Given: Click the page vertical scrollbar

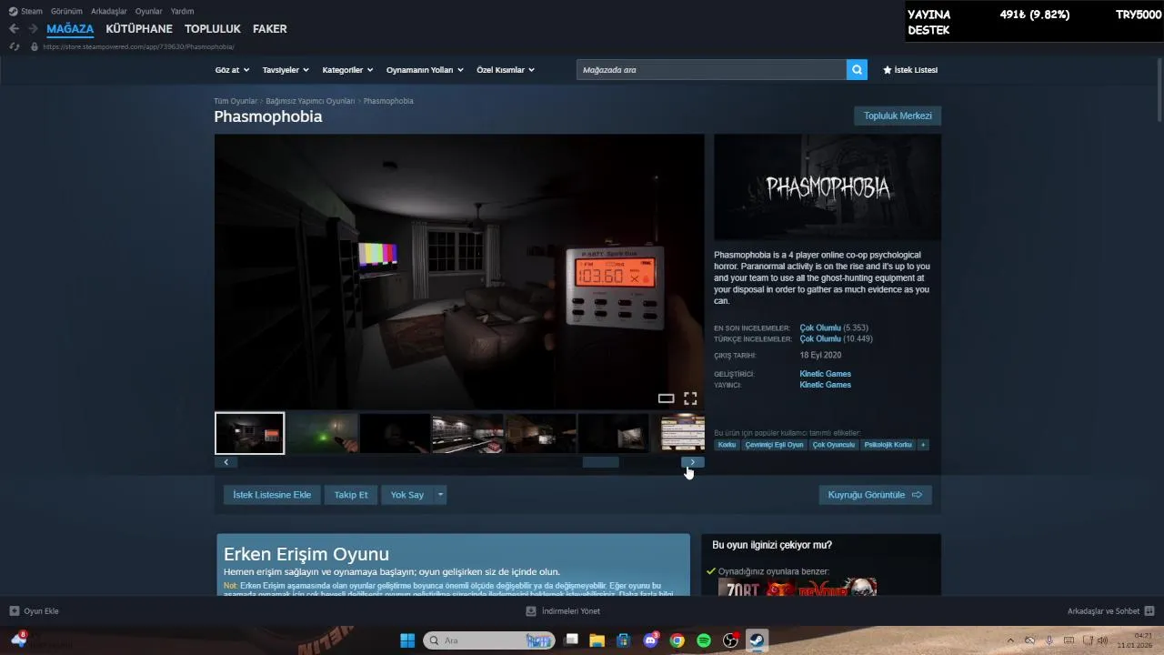Looking at the screenshot, I should click(x=1159, y=91).
